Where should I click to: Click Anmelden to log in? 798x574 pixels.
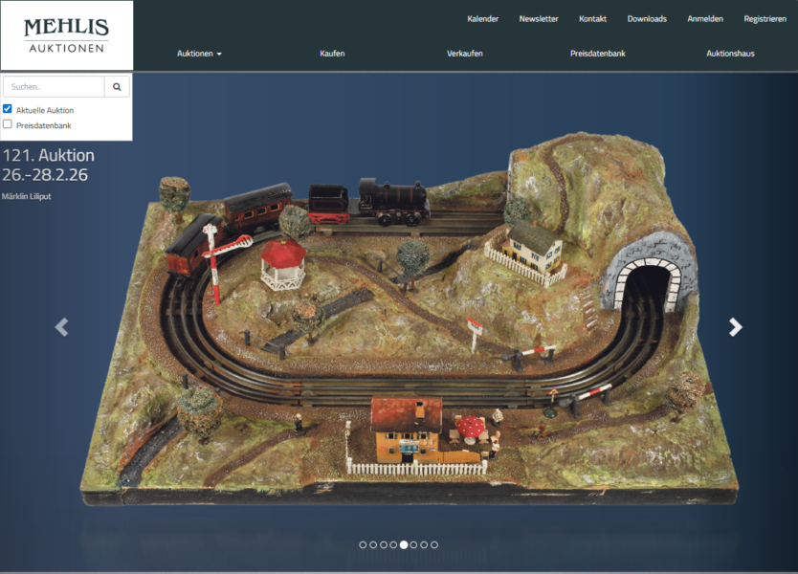tap(705, 19)
